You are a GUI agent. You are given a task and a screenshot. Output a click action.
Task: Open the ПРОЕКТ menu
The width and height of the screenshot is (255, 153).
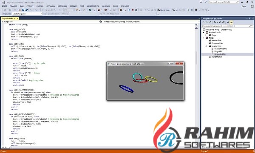click(30, 6)
